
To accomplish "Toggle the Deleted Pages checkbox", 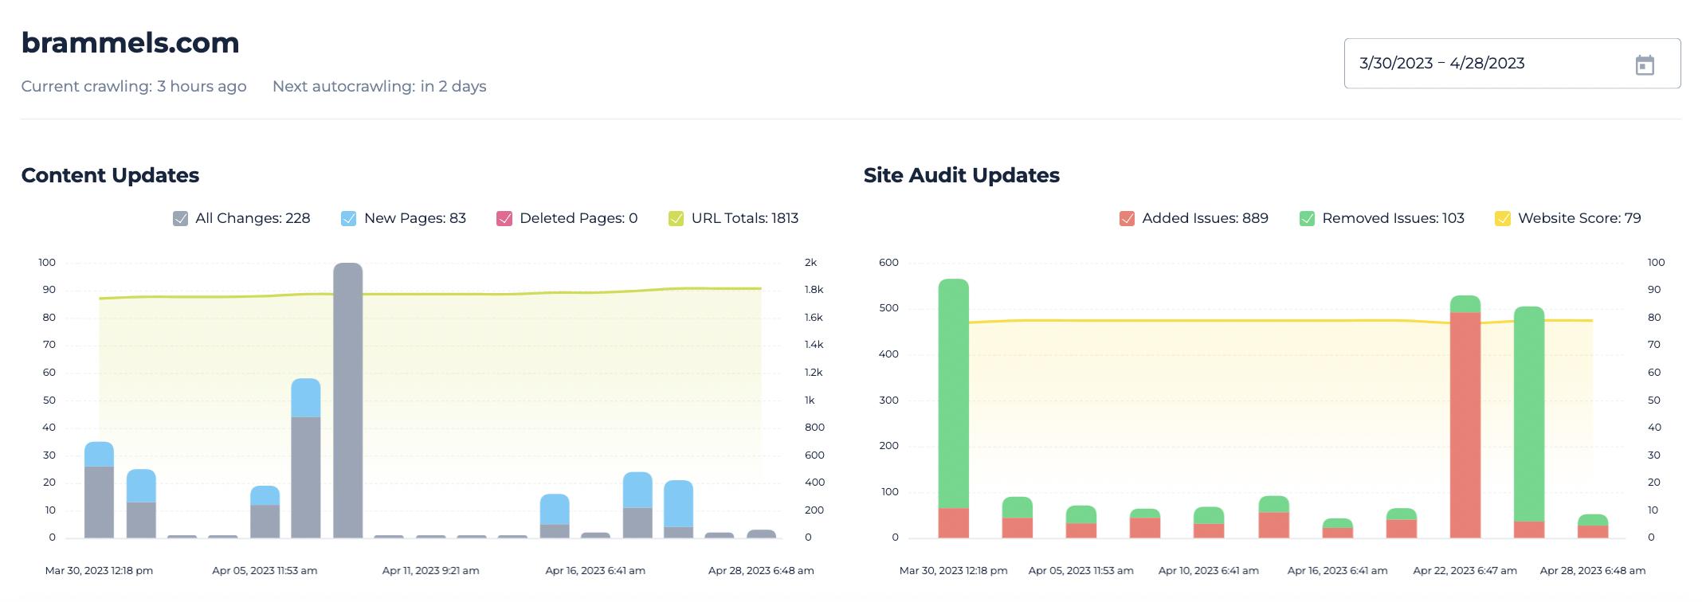I will [x=504, y=219].
